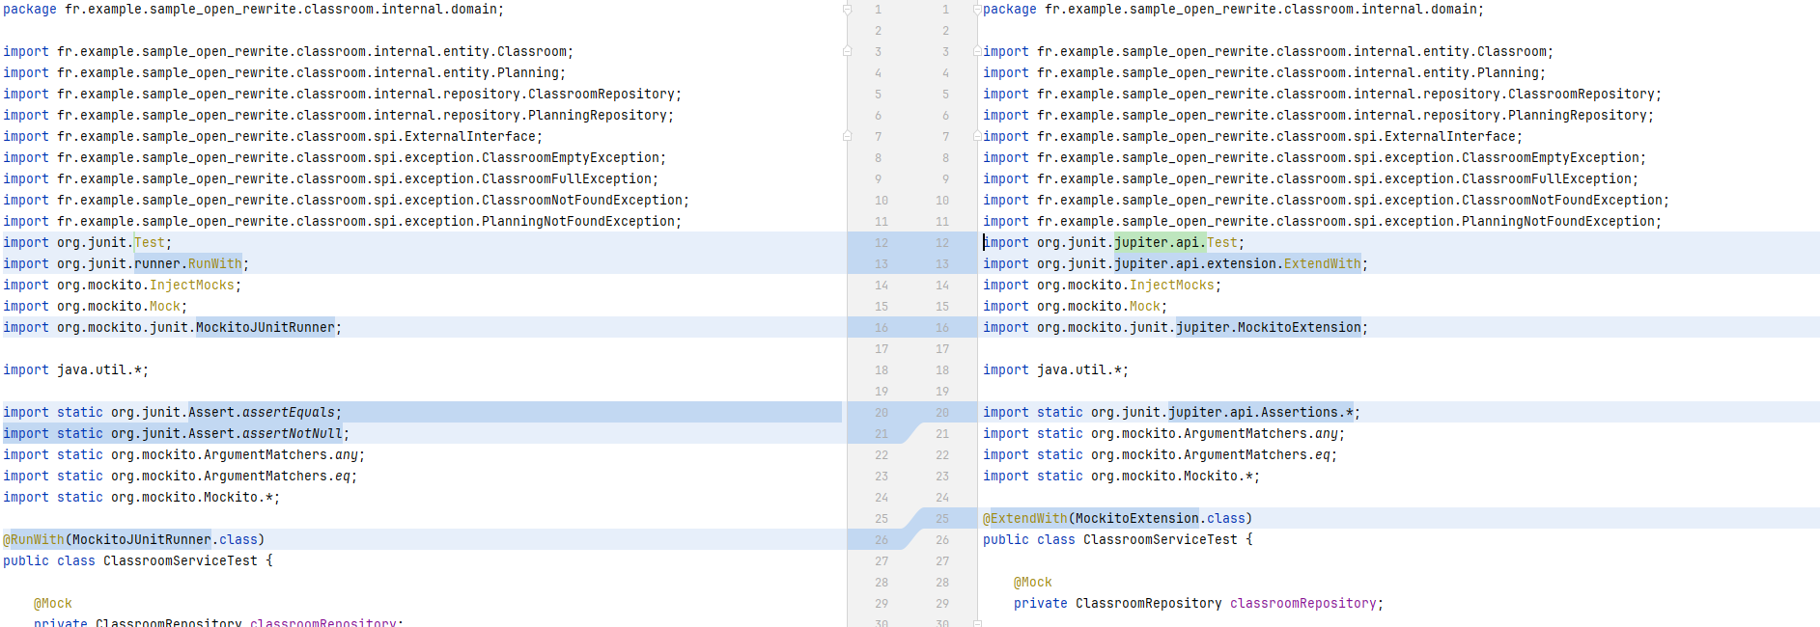Click left-pane import org.junit.Test line
This screenshot has height=627, width=1820.
pyautogui.click(x=87, y=243)
